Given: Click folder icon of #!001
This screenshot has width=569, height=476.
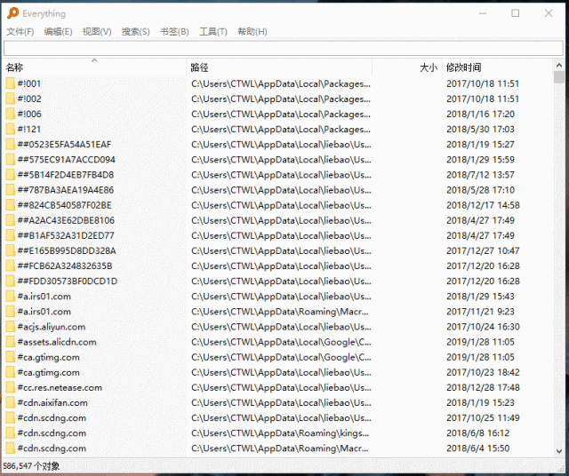Looking at the screenshot, I should point(10,83).
